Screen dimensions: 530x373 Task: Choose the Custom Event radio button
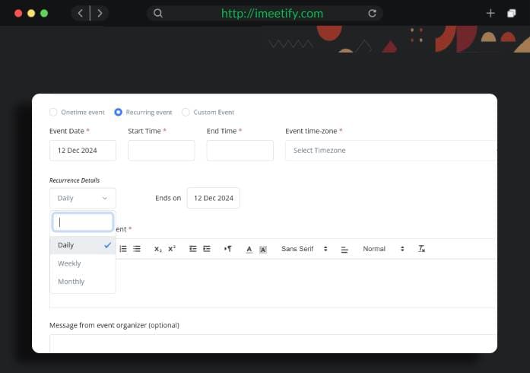pos(186,112)
